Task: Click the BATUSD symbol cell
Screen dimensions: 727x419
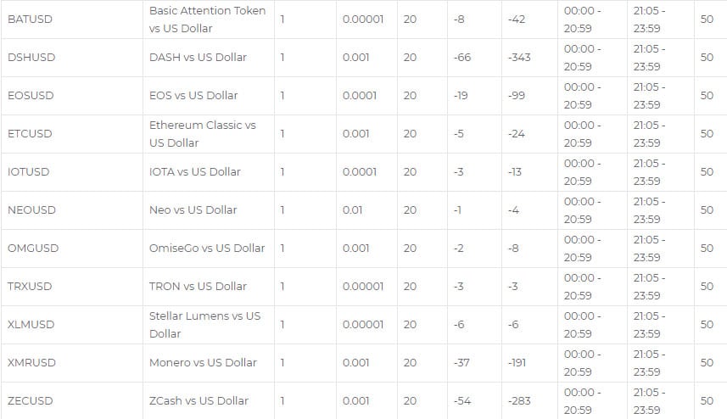Action: (29, 19)
